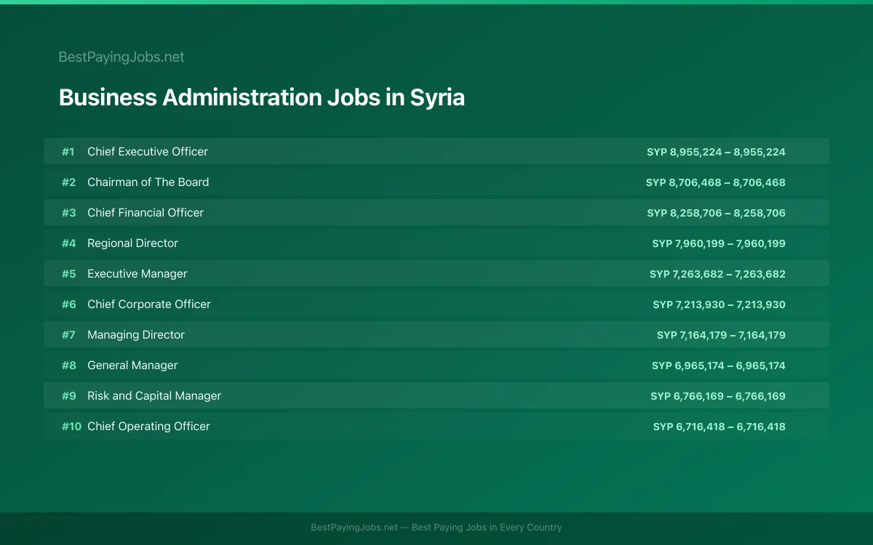Select the Risk and Capital Manager job title
Screen dimensions: 873x545
(x=154, y=395)
